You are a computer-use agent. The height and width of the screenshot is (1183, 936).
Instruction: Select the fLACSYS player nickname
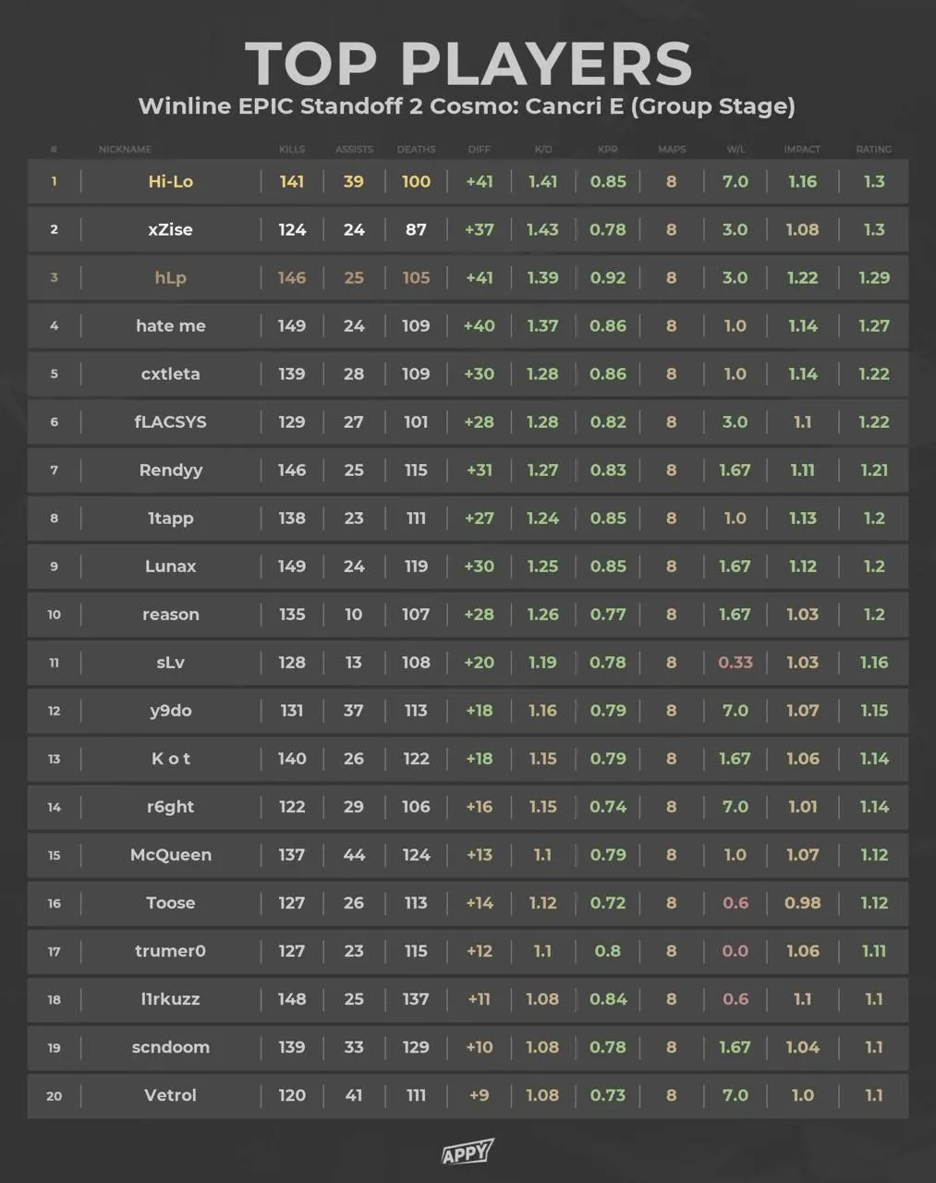171,421
